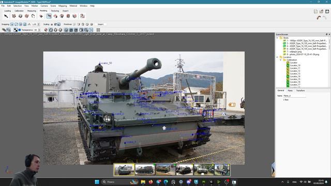Screen dimensions: 331x186
Task: Switch to the Loading workflow tab
Action: click(7, 11)
